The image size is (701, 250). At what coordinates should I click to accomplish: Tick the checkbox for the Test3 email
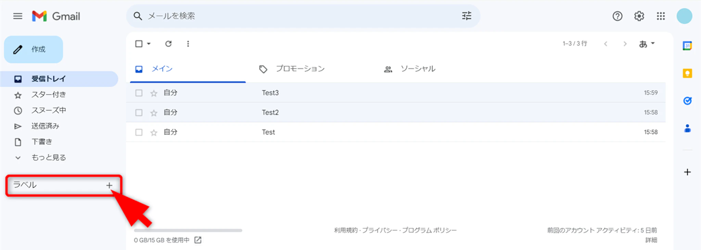click(x=139, y=93)
